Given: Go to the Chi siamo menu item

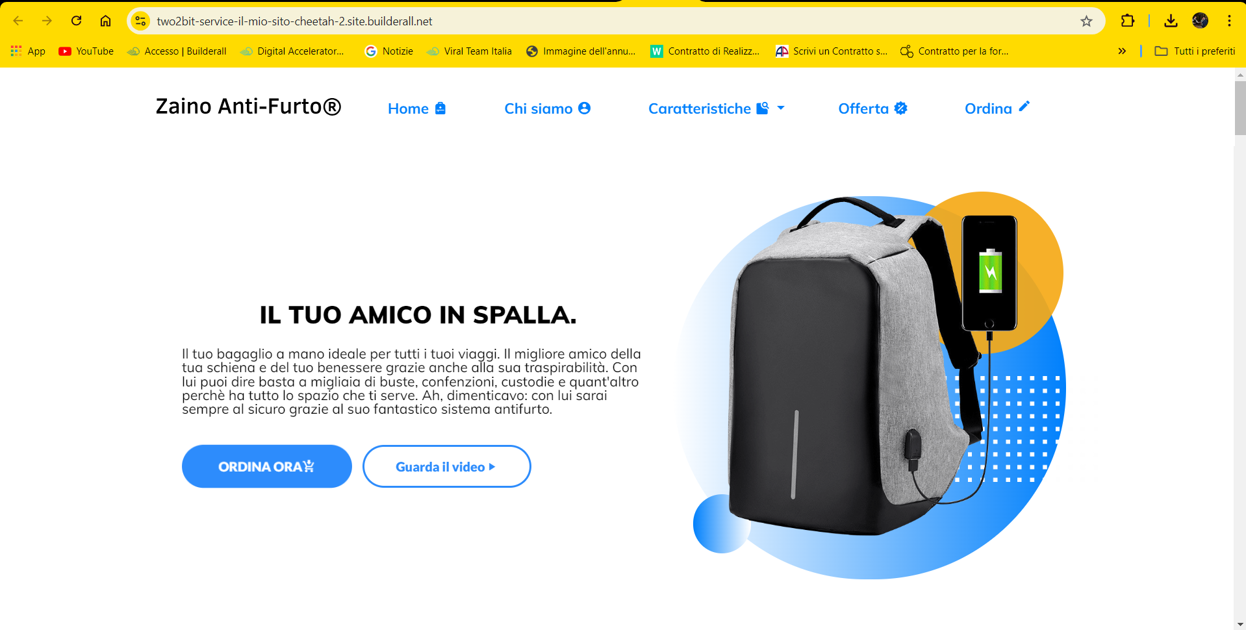Looking at the screenshot, I should coord(547,108).
